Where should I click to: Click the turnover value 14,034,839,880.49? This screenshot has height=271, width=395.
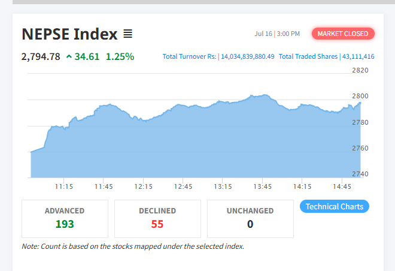(248, 56)
